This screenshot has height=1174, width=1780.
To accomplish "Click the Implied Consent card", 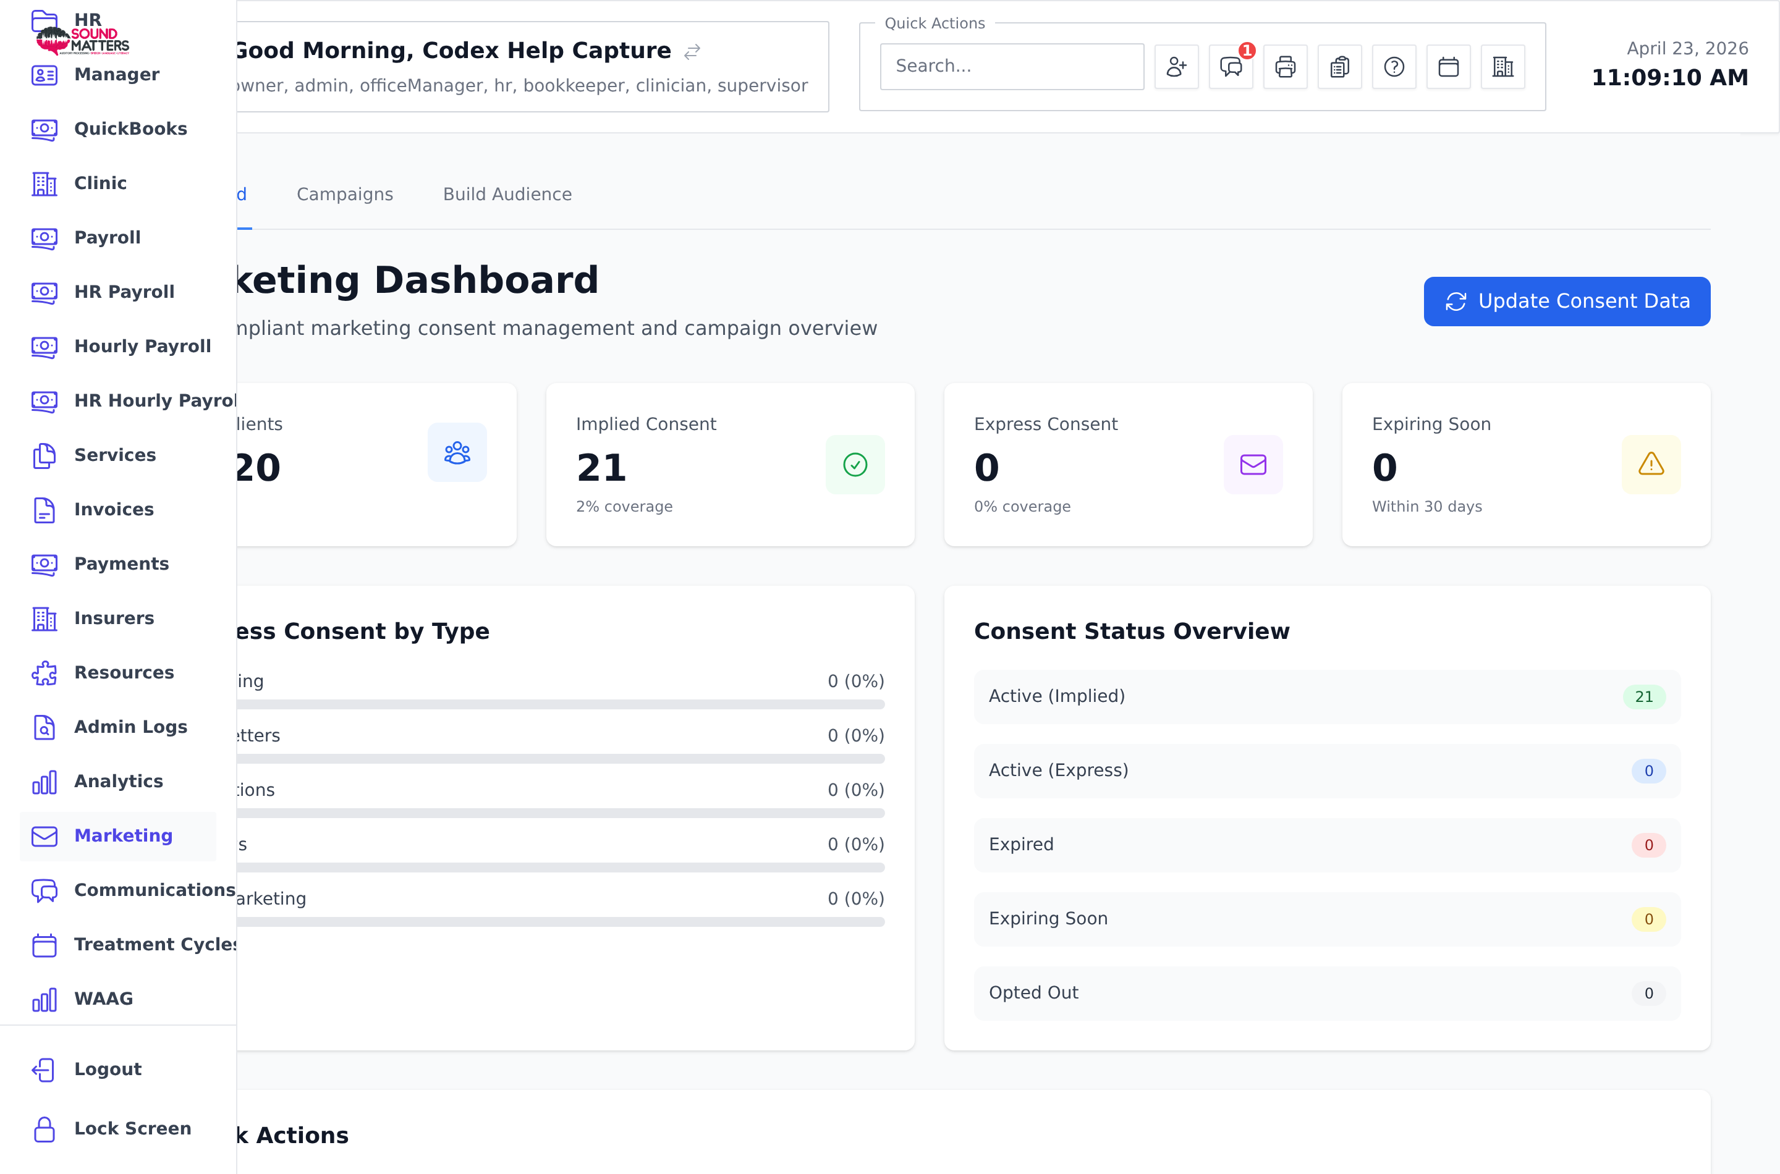I will click(x=730, y=464).
